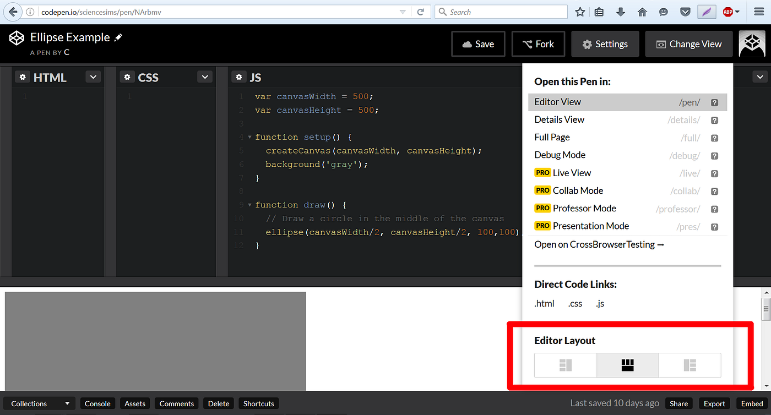771x415 pixels.
Task: Click the Pocket icon in the toolbar
Action: 685,12
